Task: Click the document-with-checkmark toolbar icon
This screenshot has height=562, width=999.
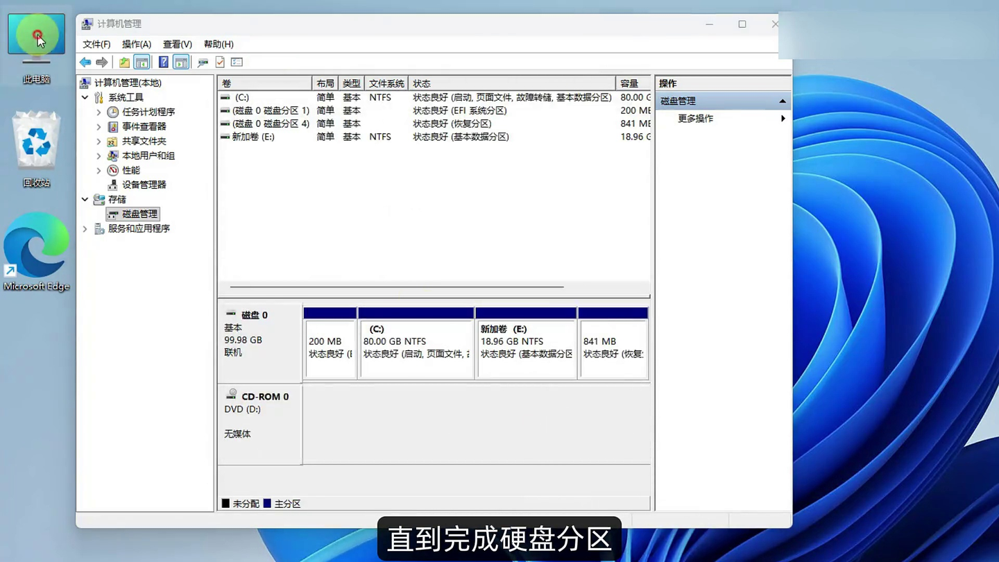Action: tap(220, 62)
